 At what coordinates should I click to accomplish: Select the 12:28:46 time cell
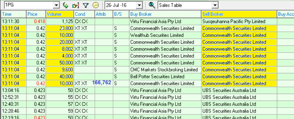(14, 111)
